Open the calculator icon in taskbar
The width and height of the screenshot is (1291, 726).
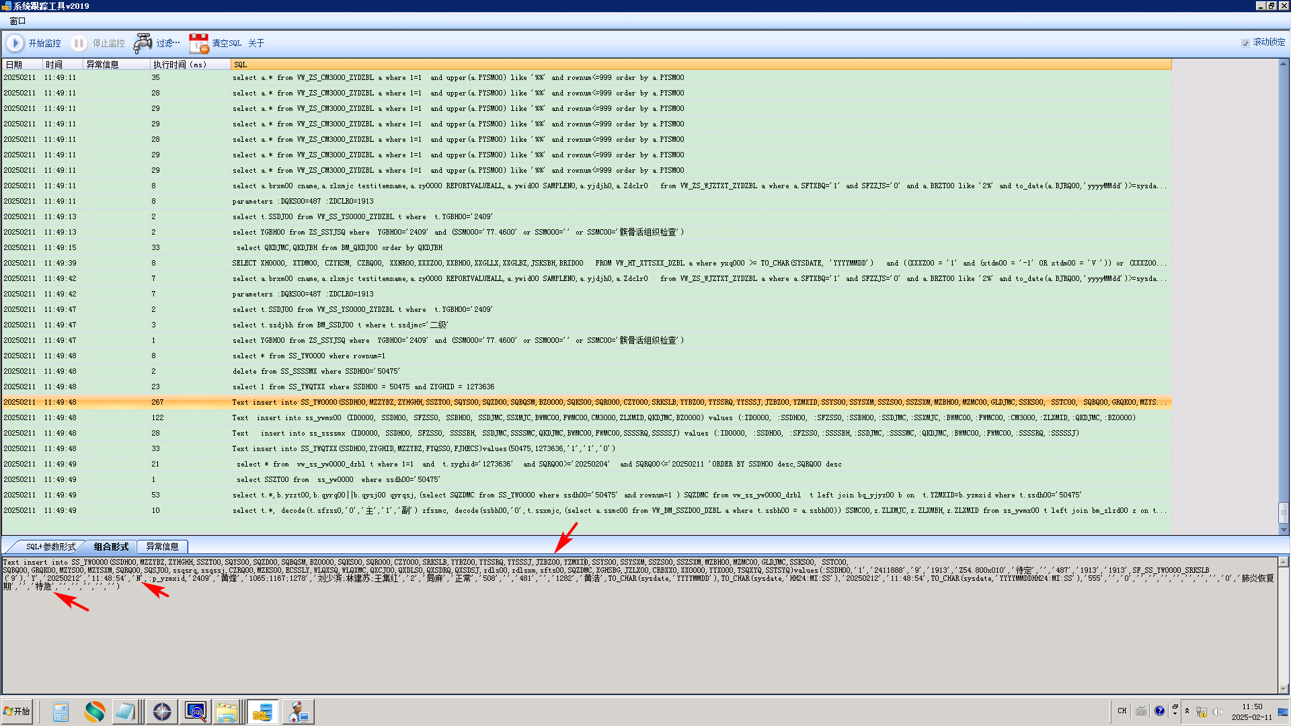coord(61,712)
